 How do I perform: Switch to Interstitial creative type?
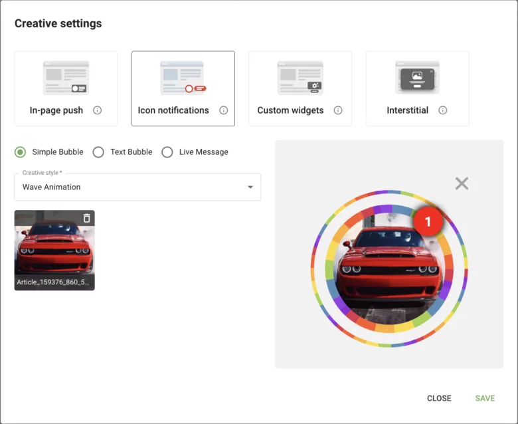click(417, 88)
